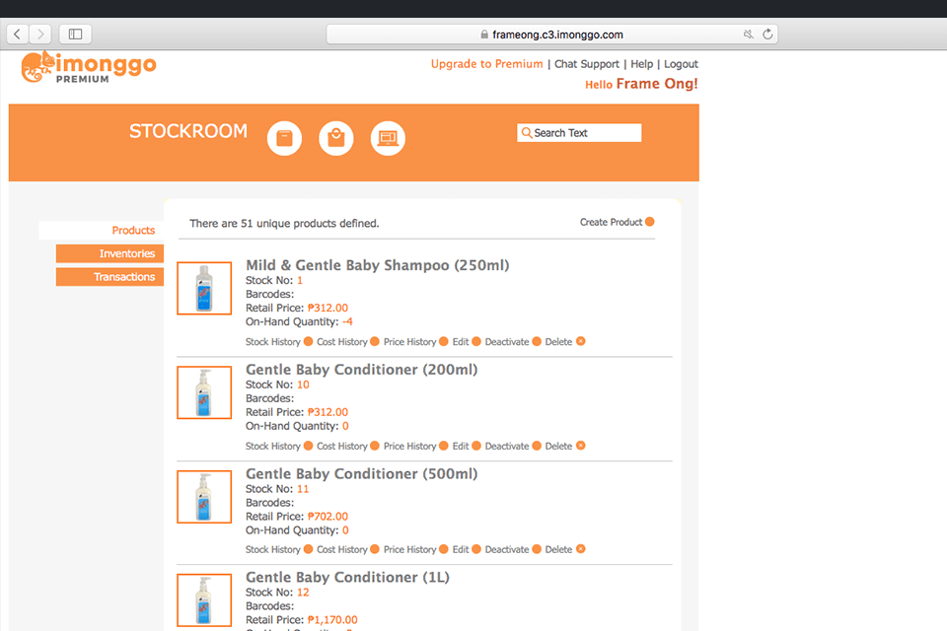Click Create Product button
The height and width of the screenshot is (631, 947).
pyautogui.click(x=617, y=222)
